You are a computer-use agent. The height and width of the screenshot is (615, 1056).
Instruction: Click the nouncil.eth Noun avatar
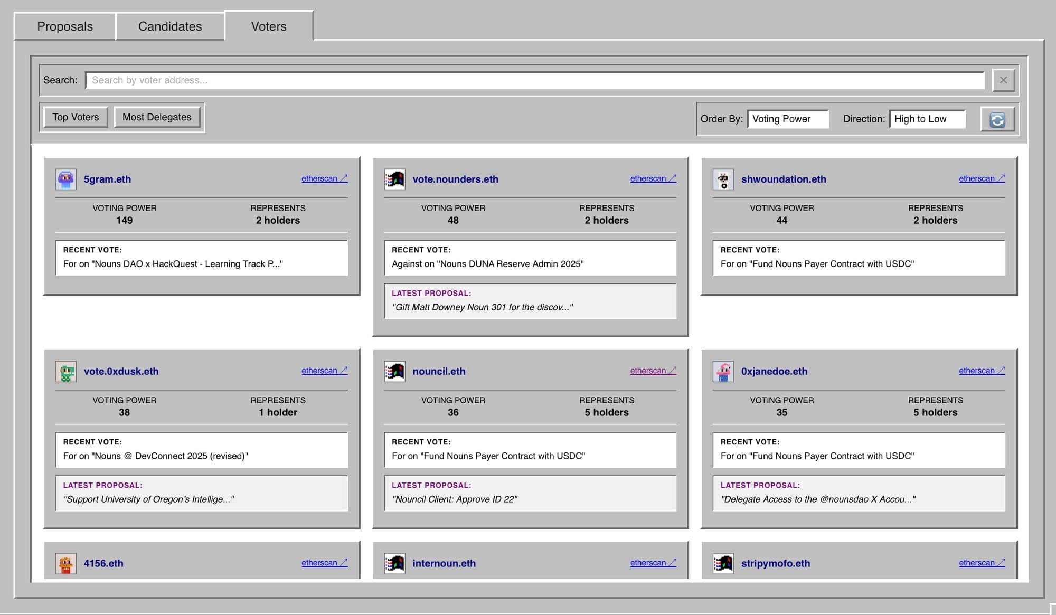click(394, 371)
